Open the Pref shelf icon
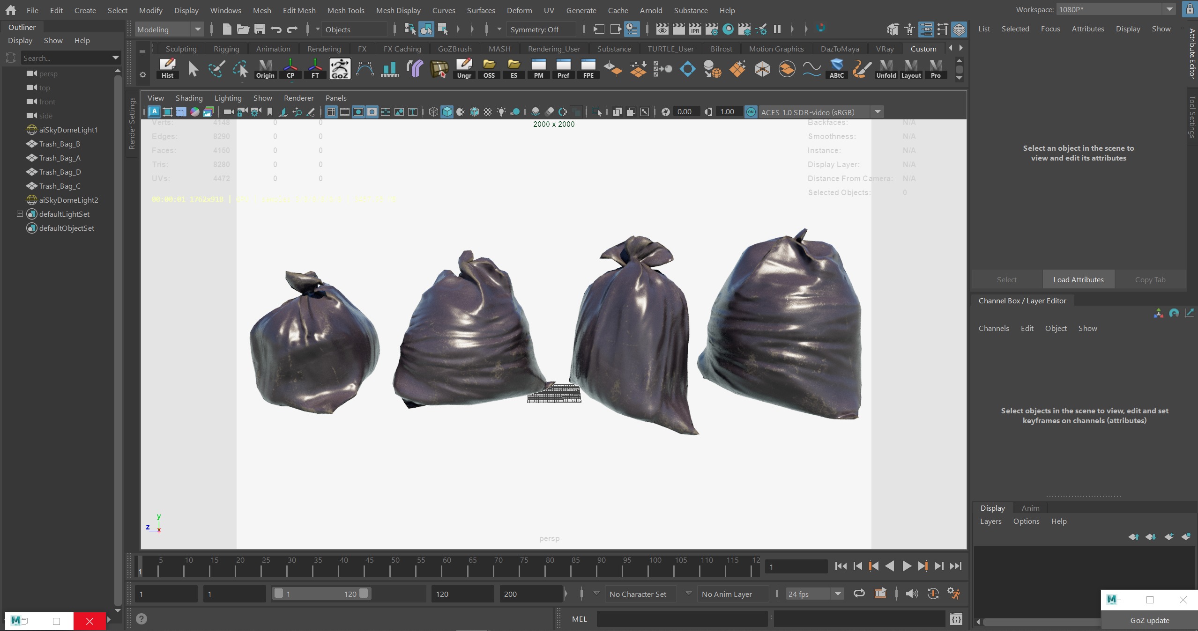This screenshot has width=1198, height=631. [x=564, y=69]
